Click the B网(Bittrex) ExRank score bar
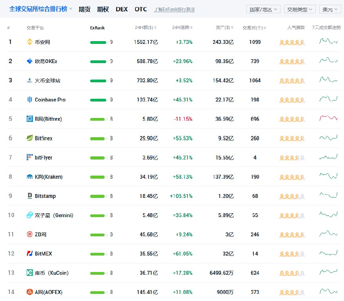 click(x=99, y=119)
